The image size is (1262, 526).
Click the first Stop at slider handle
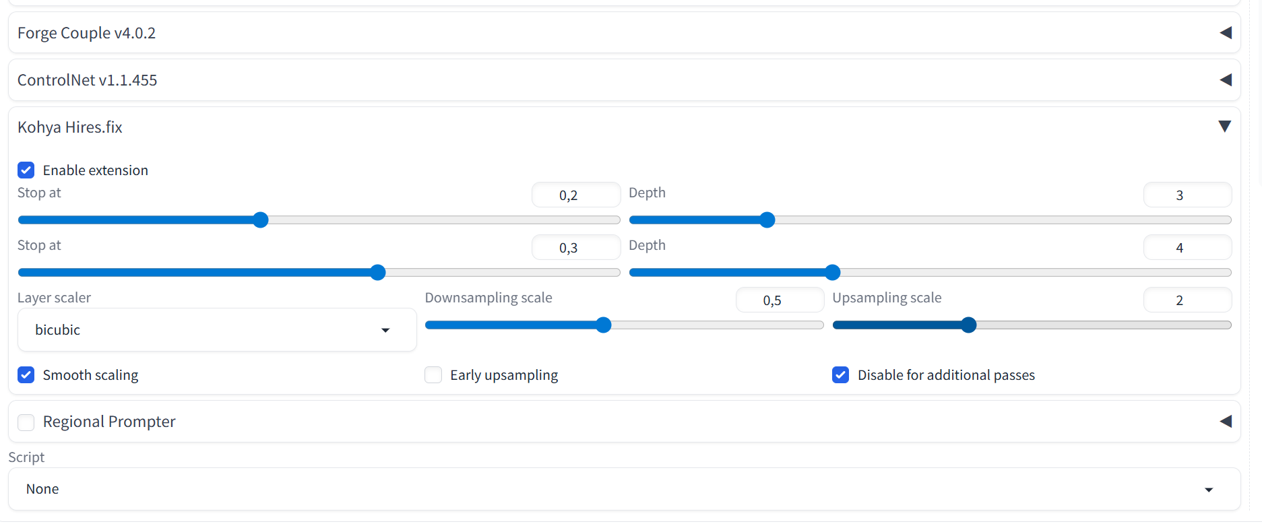(x=261, y=220)
